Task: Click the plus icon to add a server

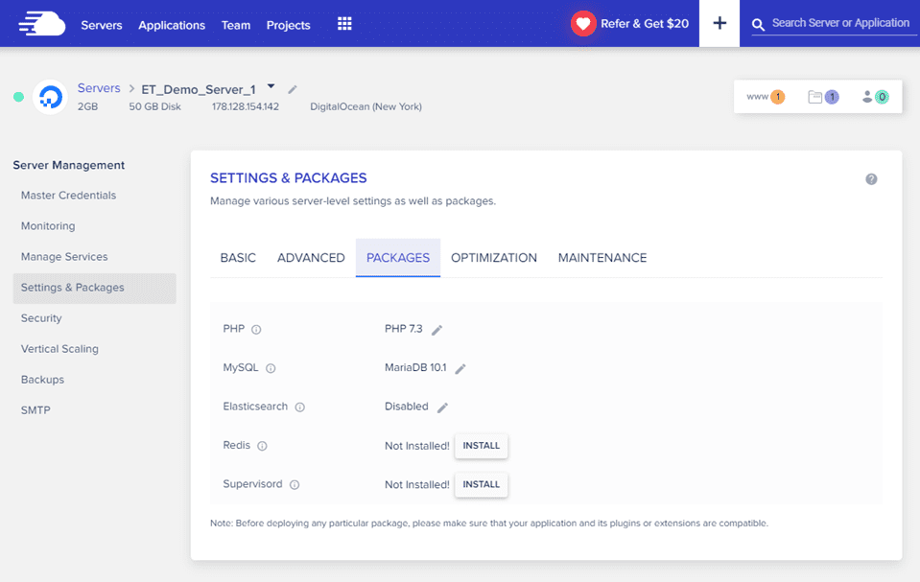Action: click(x=719, y=23)
